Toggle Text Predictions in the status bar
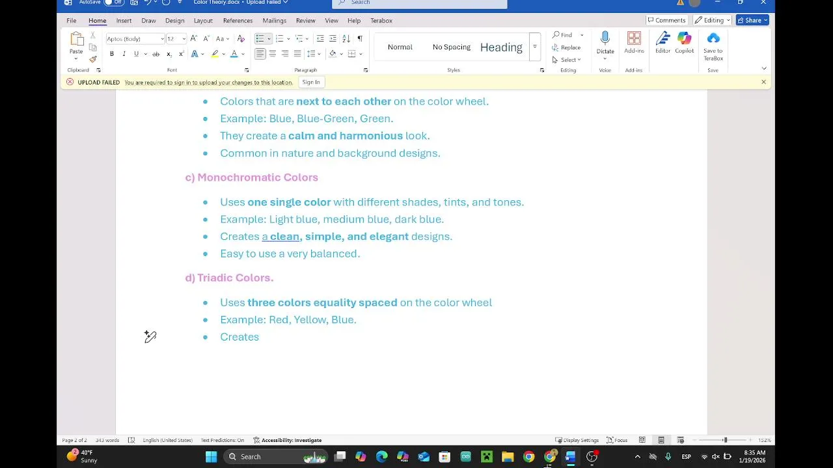 [x=222, y=440]
